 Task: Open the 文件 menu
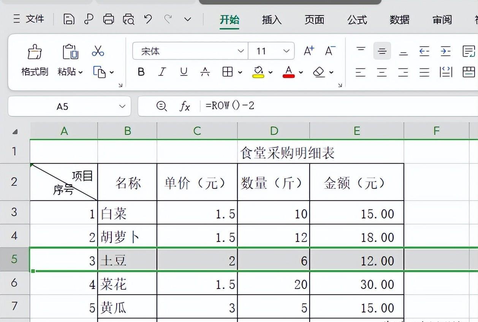[28, 19]
